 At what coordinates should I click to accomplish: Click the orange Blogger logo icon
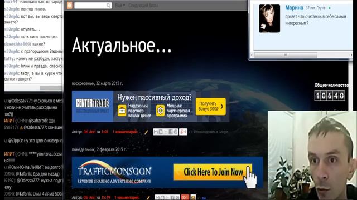(x=69, y=5)
